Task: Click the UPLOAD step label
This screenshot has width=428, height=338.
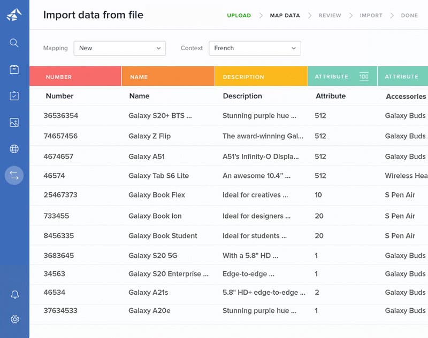Action: [x=239, y=15]
